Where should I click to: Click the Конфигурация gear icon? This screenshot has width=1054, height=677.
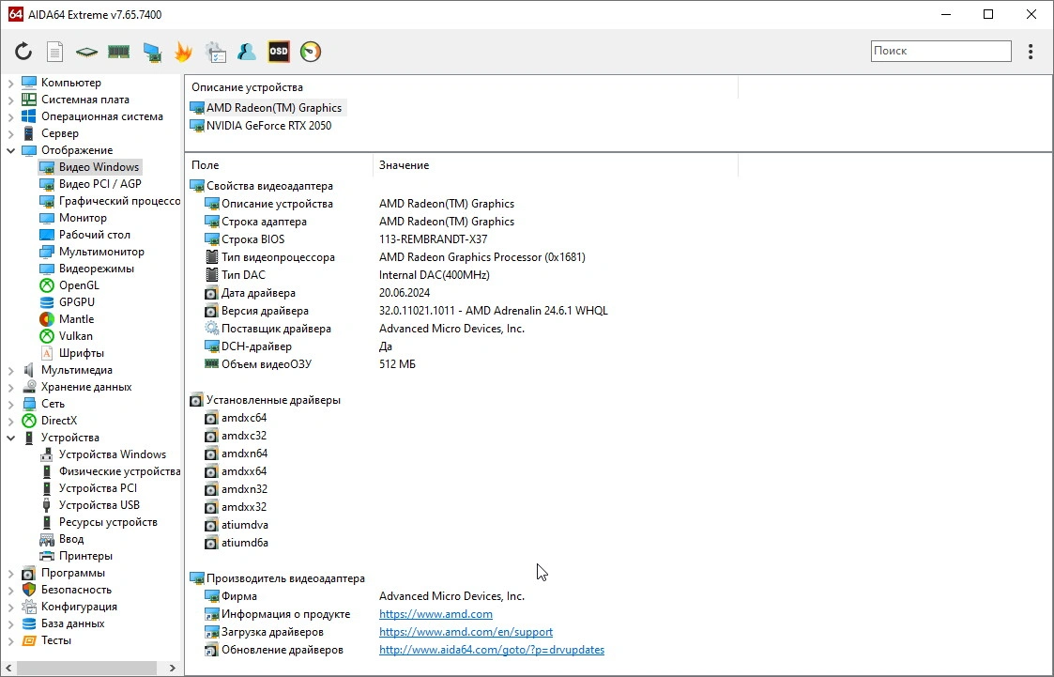(29, 607)
